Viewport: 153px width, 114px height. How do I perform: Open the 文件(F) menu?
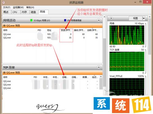(x=7, y=7)
